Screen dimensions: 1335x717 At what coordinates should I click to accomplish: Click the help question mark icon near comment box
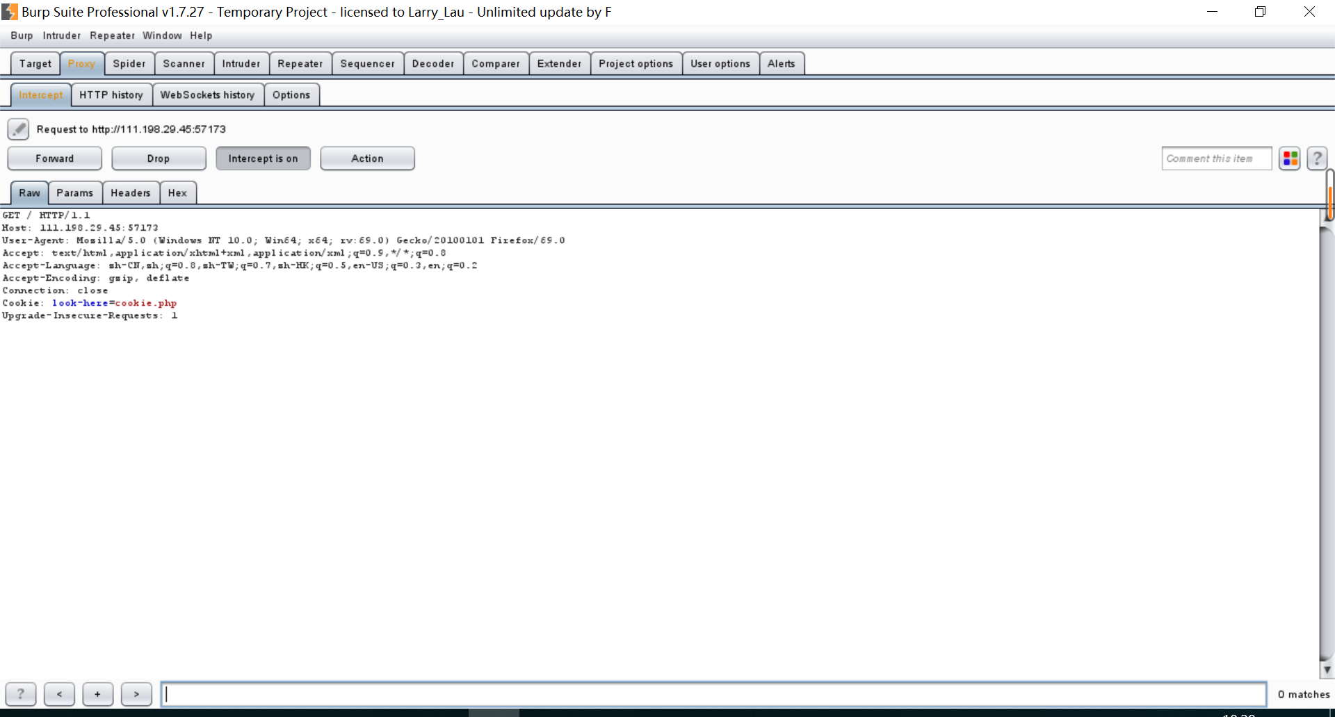[1317, 158]
